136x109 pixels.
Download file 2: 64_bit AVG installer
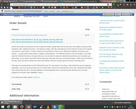tap(37, 42)
